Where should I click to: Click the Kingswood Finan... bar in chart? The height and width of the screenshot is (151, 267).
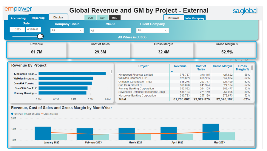point(72,74)
